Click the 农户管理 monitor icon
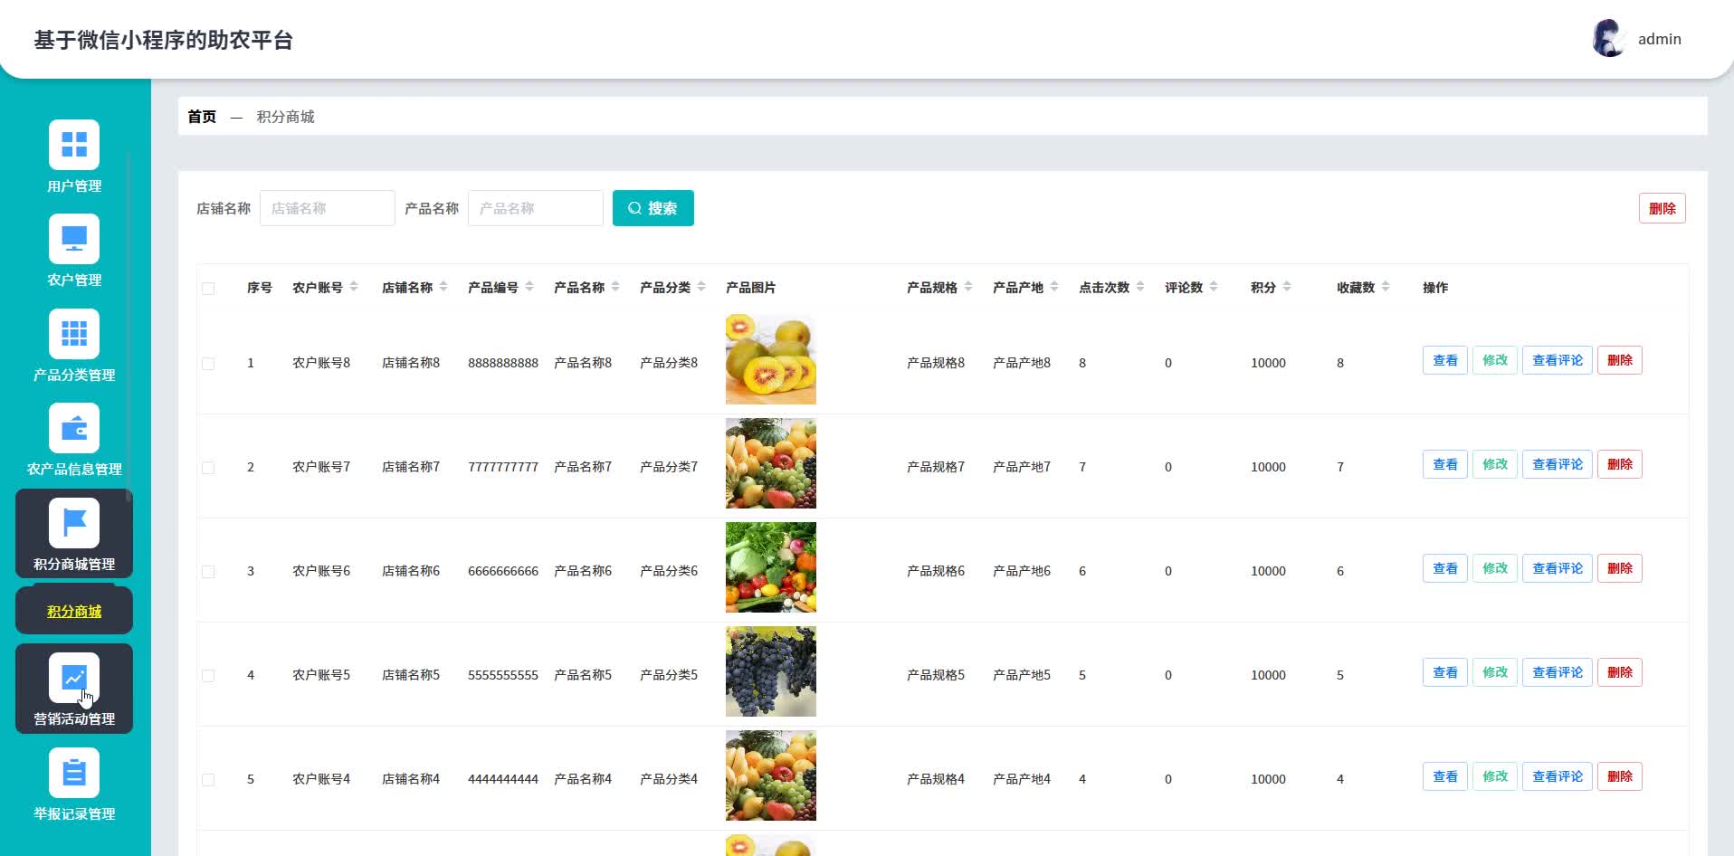Screen dimensions: 1734x856 click(74, 239)
